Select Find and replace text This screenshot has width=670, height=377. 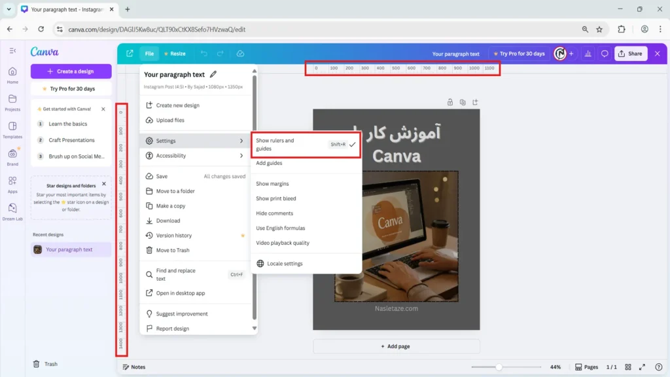coord(196,274)
